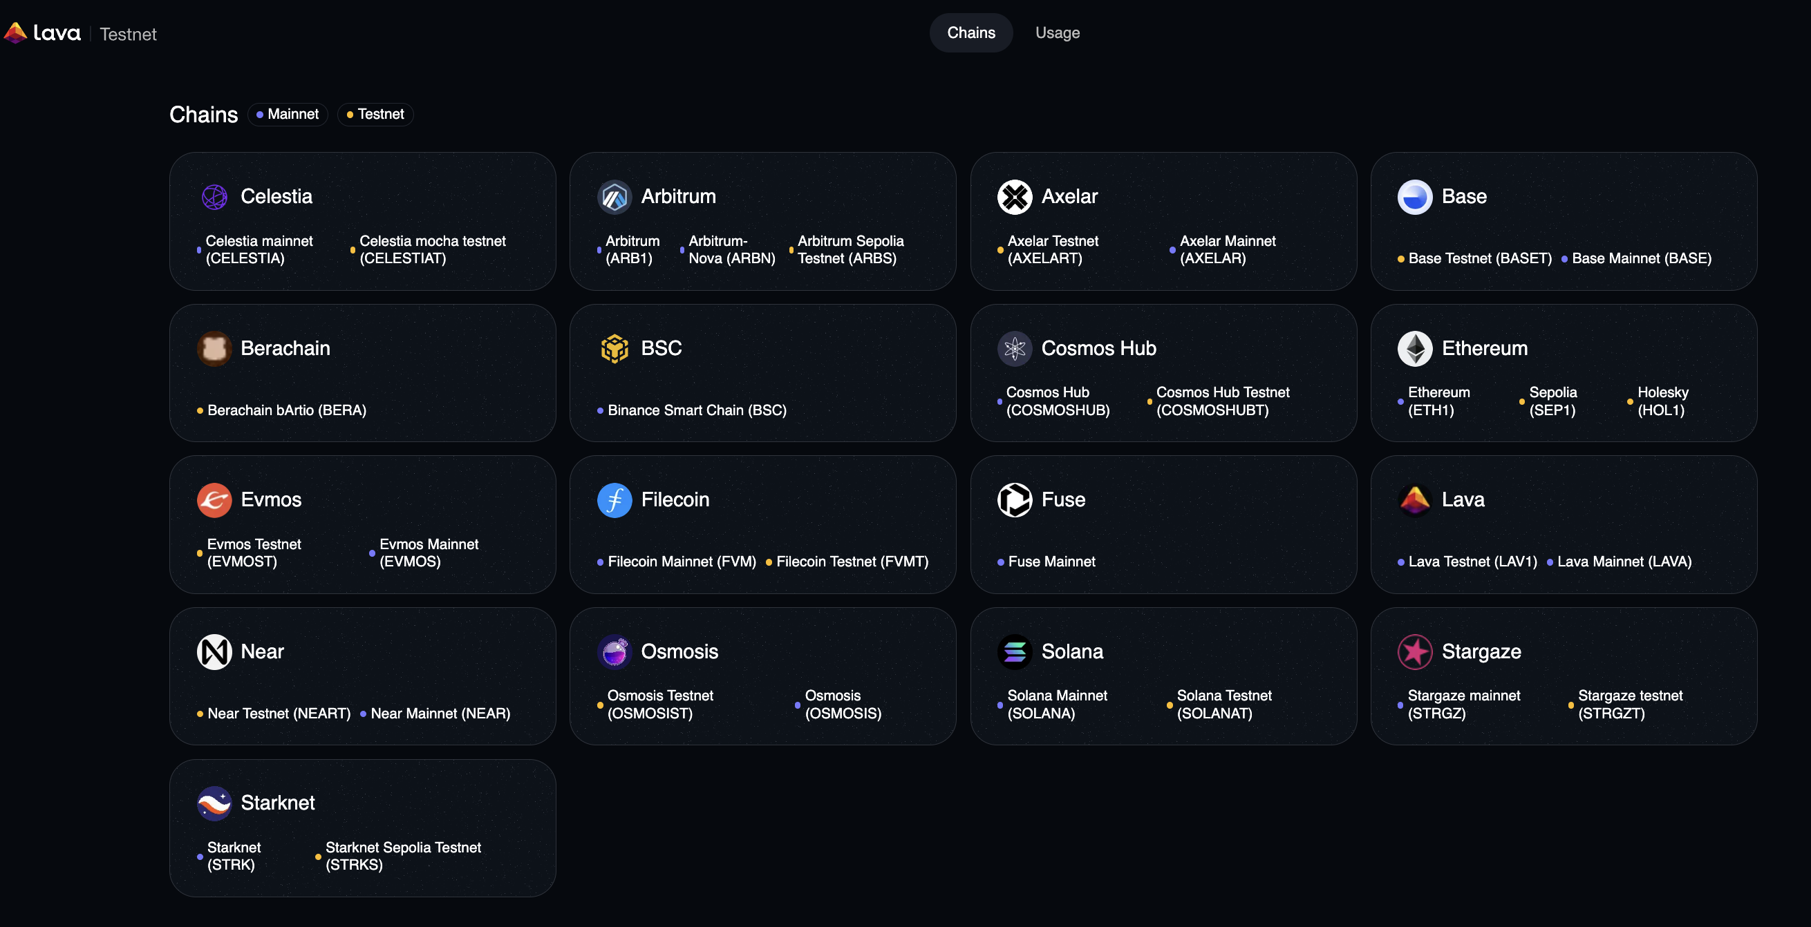Open Axelar Mainnet (AXELAR)
Screen dimensions: 1811x927
(1223, 249)
